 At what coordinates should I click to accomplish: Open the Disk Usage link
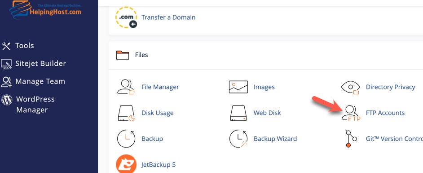coord(158,113)
